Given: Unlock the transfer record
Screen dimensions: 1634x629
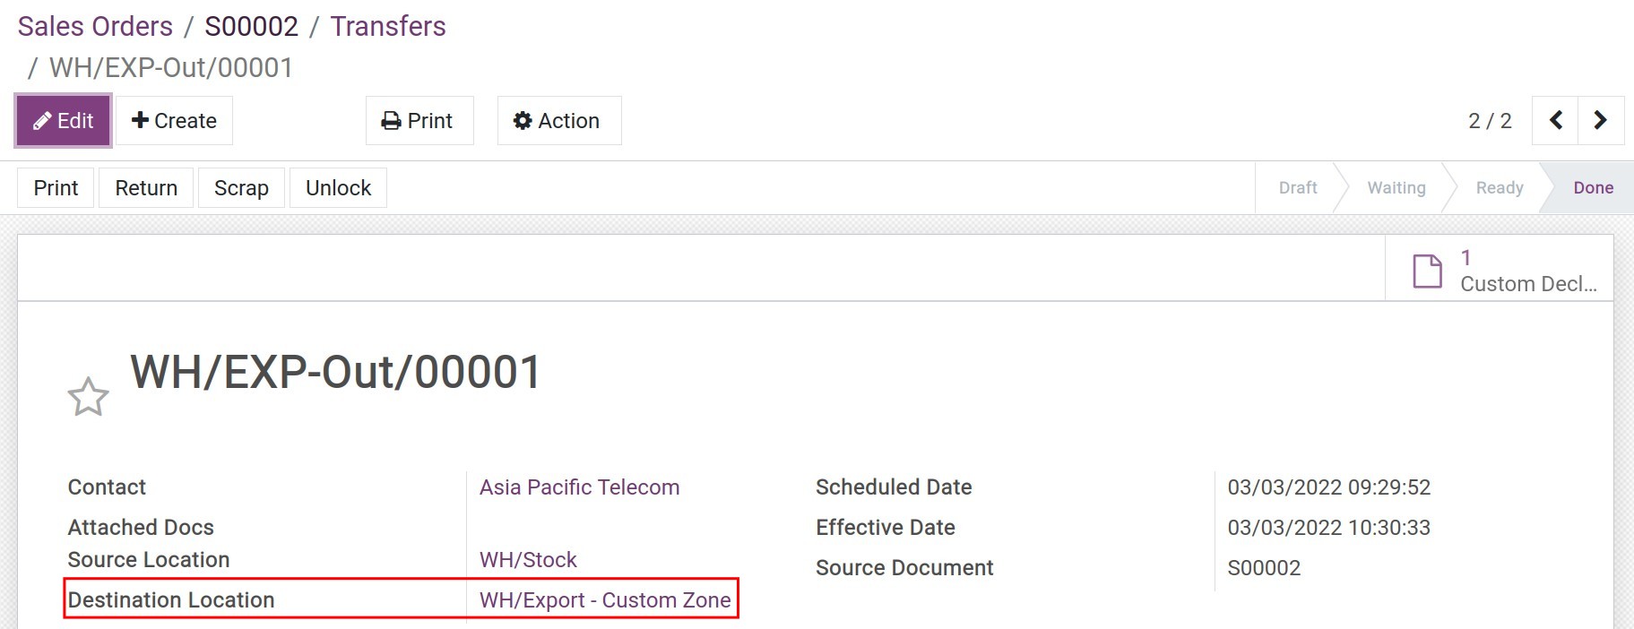Looking at the screenshot, I should 338,187.
